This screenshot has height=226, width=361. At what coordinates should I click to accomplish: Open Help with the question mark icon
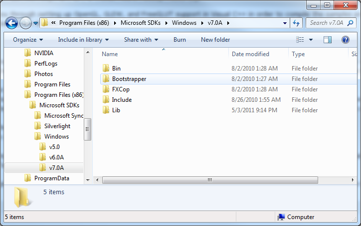point(346,40)
